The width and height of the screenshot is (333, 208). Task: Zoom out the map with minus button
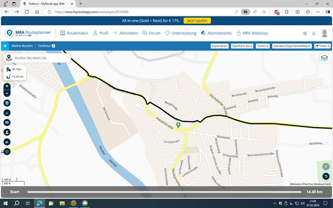point(7,93)
